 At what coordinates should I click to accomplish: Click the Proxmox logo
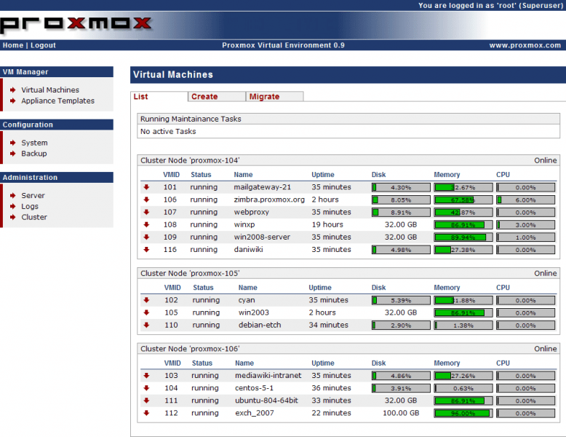[x=76, y=23]
